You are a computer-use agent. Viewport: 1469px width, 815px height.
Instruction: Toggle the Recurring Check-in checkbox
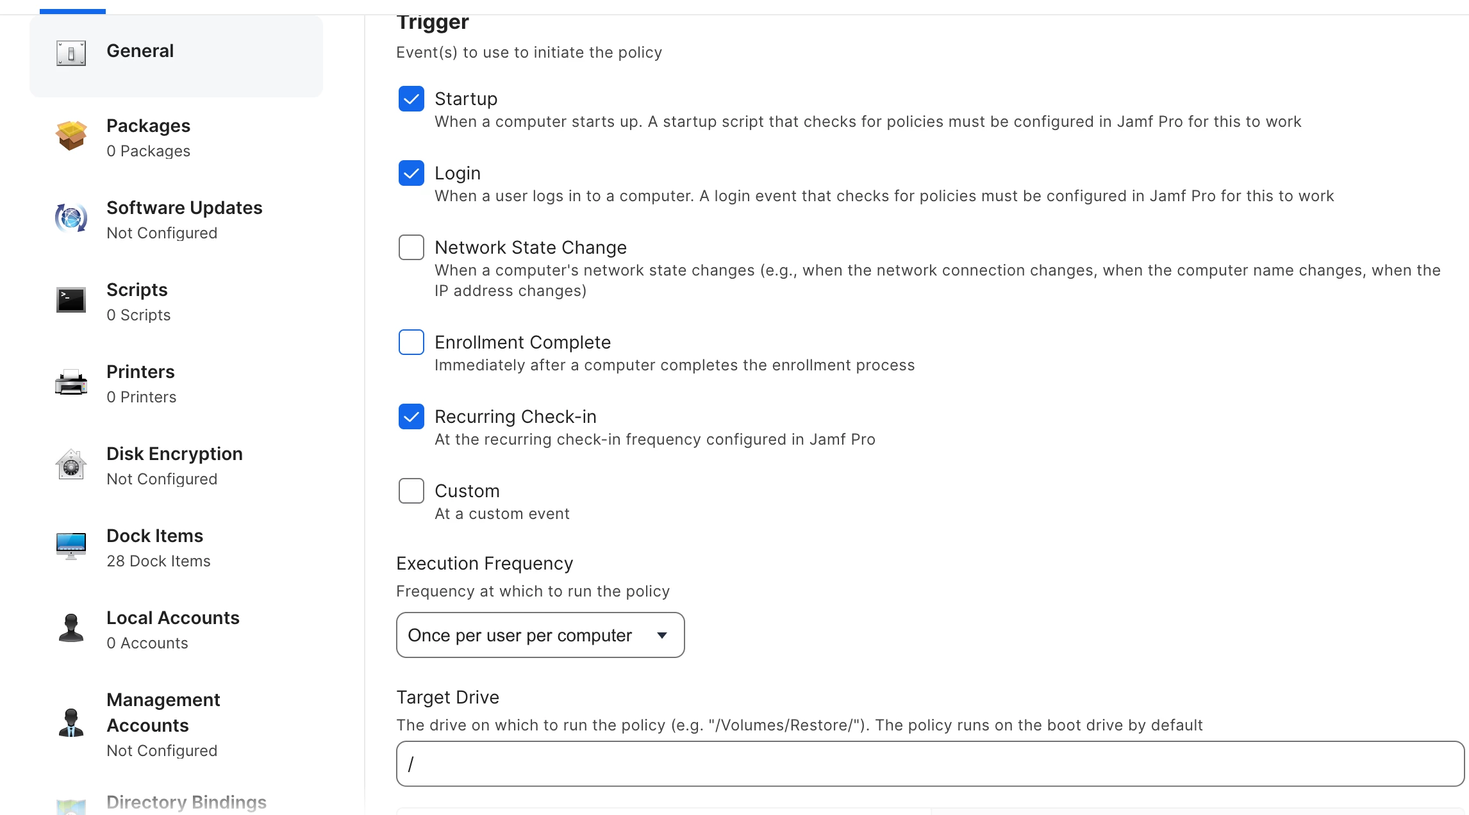click(x=411, y=416)
